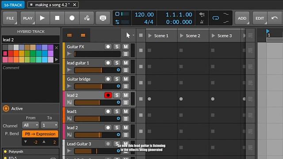The image size is (283, 159).
Task: Toggle the arranger loop button
Action: pyautogui.click(x=215, y=18)
